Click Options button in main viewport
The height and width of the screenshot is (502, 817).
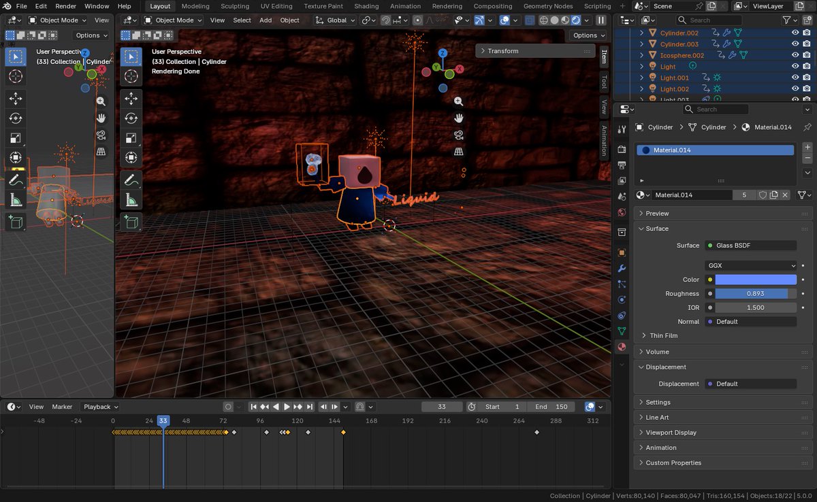(x=588, y=35)
